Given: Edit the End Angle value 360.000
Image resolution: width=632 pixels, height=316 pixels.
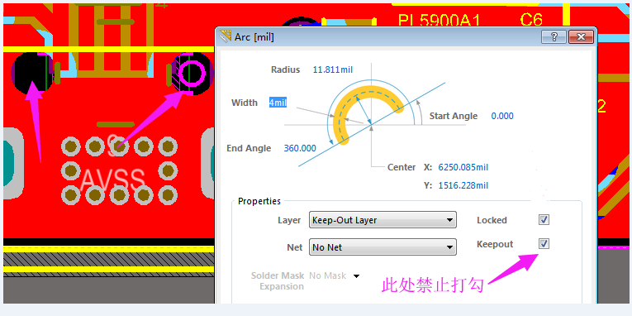Looking at the screenshot, I should (300, 148).
